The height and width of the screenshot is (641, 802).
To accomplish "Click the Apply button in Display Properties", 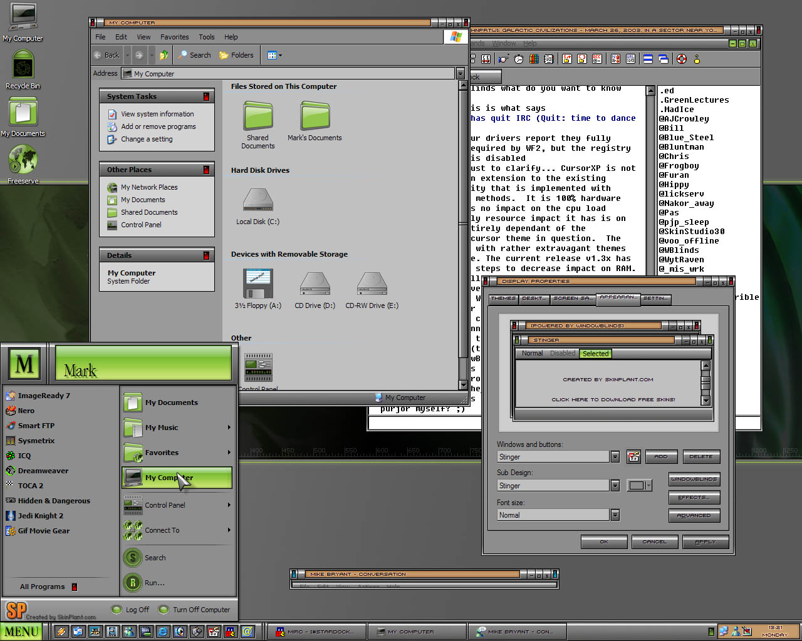I will click(x=705, y=542).
